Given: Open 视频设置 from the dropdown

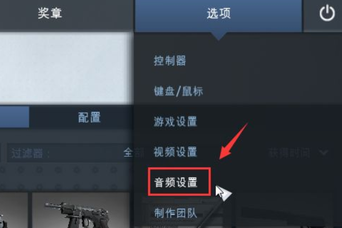Looking at the screenshot, I should click(x=176, y=152).
